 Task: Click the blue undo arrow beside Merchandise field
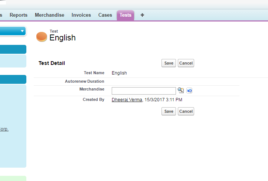click(189, 90)
